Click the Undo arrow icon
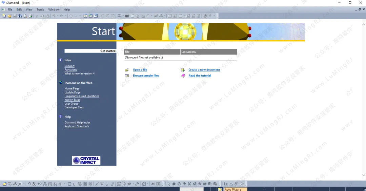 pos(53,16)
